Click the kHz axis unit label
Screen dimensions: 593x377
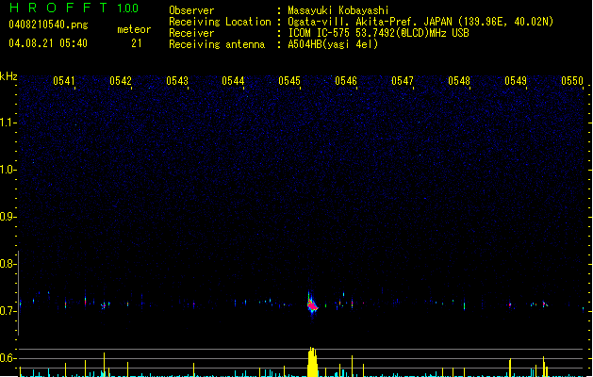pos(8,76)
